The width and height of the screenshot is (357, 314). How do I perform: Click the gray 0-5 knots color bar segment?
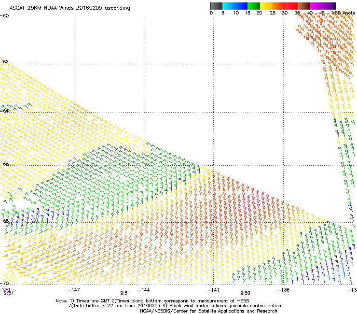(x=216, y=6)
